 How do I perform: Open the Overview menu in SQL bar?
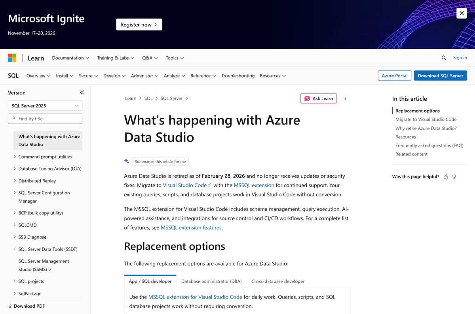[38, 76]
